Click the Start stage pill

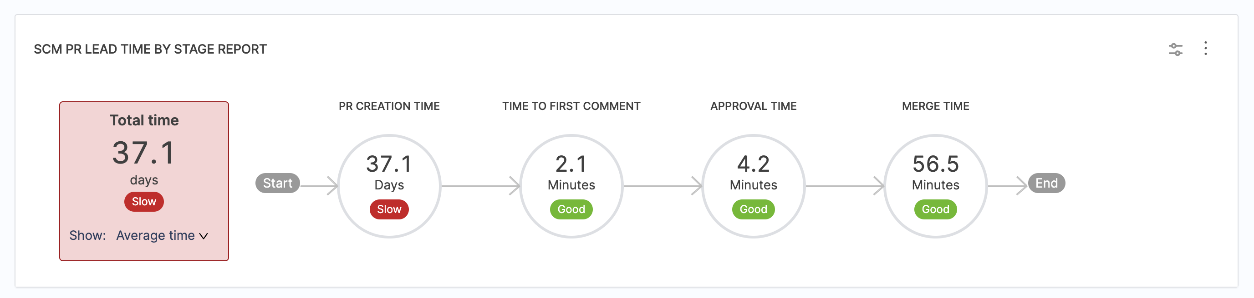coord(277,183)
